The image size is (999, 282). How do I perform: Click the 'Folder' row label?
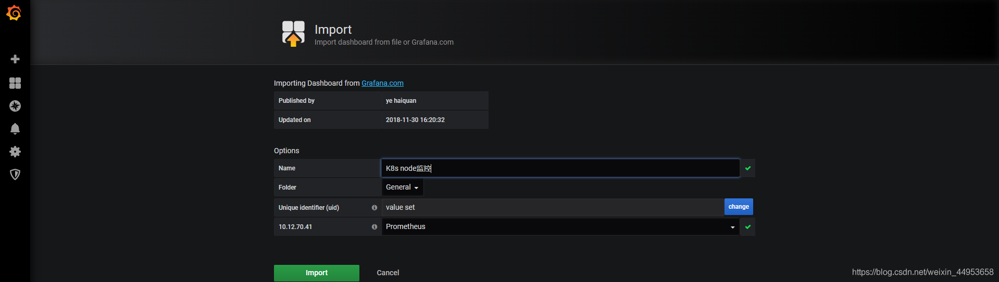(287, 187)
